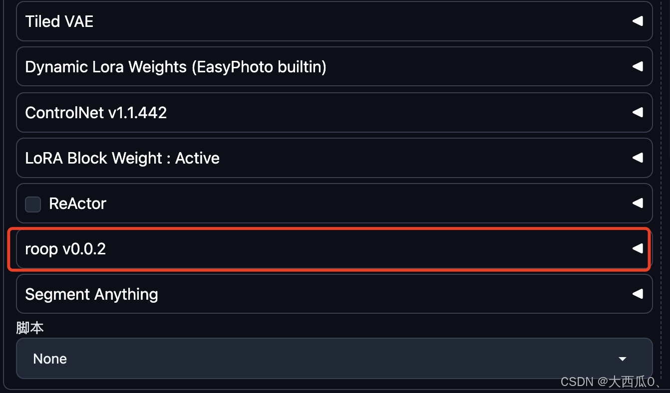Image resolution: width=670 pixels, height=393 pixels.
Task: Click the arrow icon beside Dynamic Lora Weights
Action: (638, 67)
